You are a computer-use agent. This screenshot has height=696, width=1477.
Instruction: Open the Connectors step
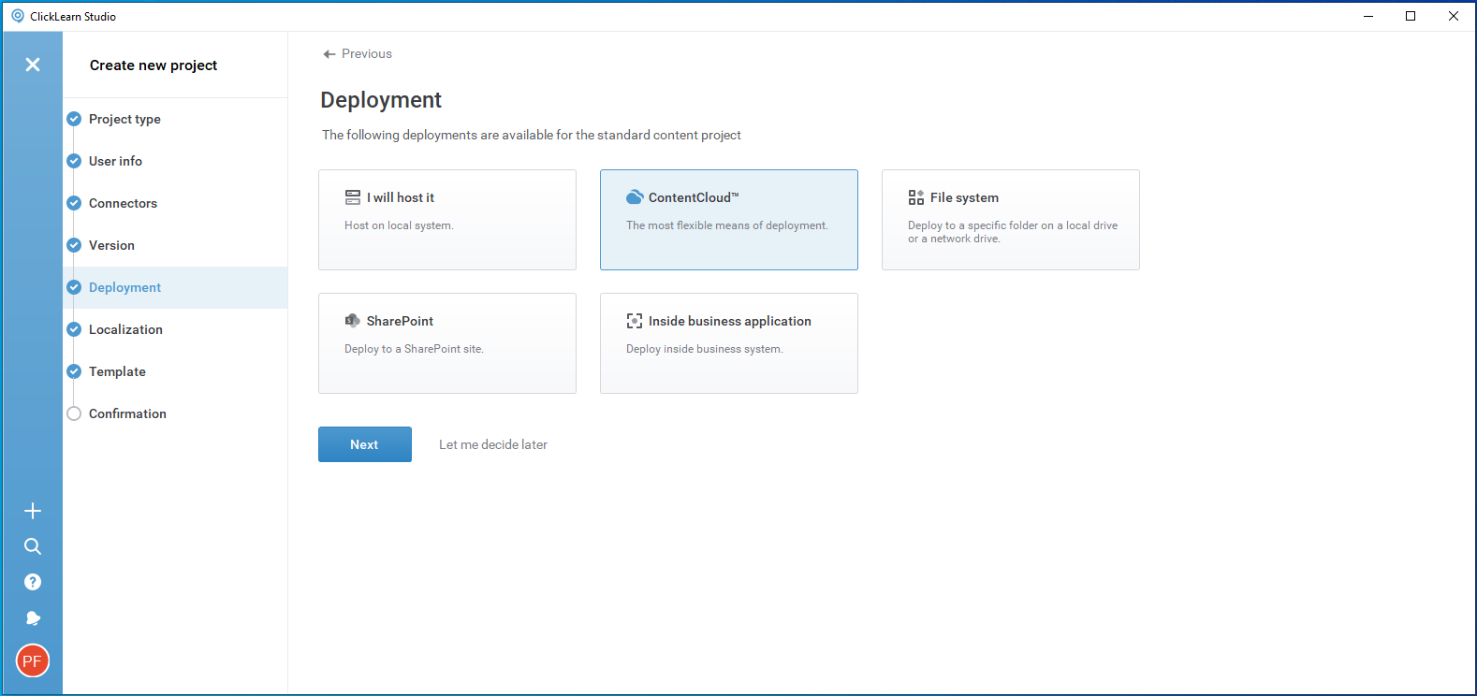(123, 203)
